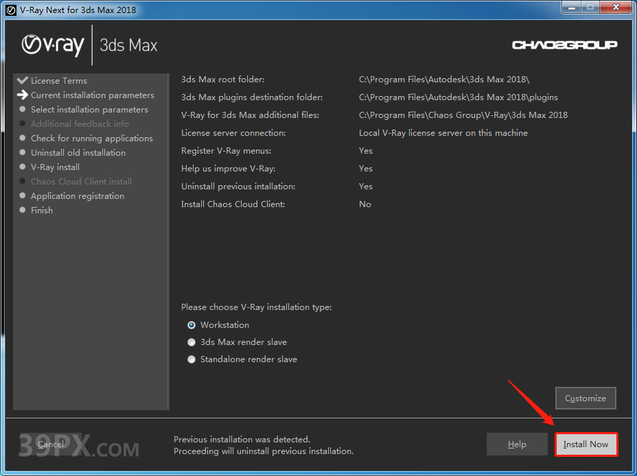The width and height of the screenshot is (637, 476).
Task: Click the Chaos Group additional files path
Action: point(463,115)
